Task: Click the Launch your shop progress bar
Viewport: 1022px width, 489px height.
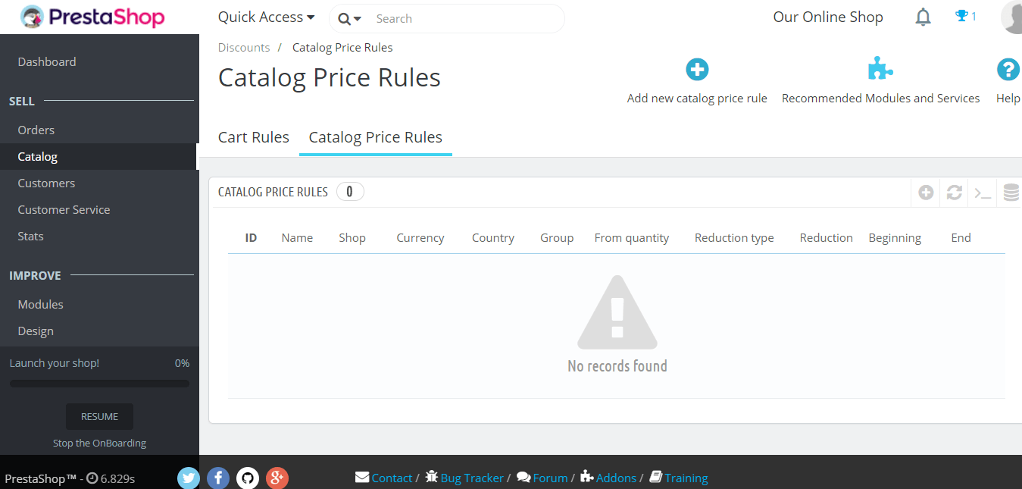Action: point(99,383)
